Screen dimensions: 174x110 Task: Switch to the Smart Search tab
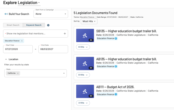pos(13,25)
